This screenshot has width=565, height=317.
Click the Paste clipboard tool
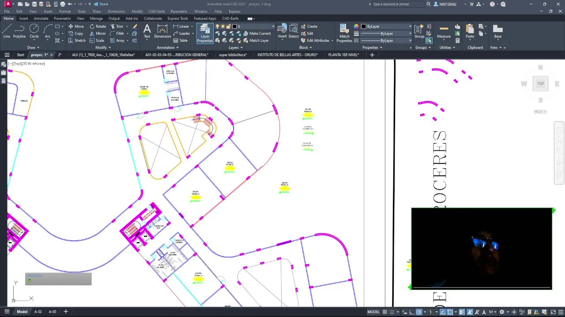(470, 32)
